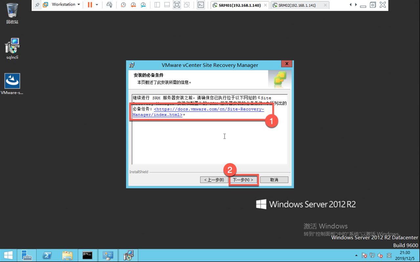Switch to SRM01(192.168.1.140) tab
This screenshot has height=262, width=420.
(x=240, y=5)
